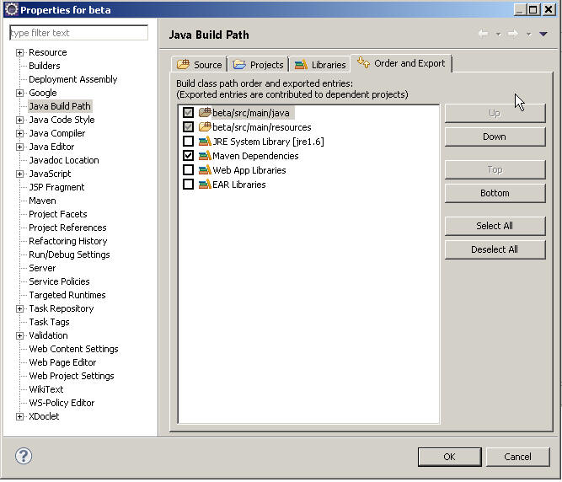Expand the Java Compiler node
The height and width of the screenshot is (482, 562).
point(19,134)
